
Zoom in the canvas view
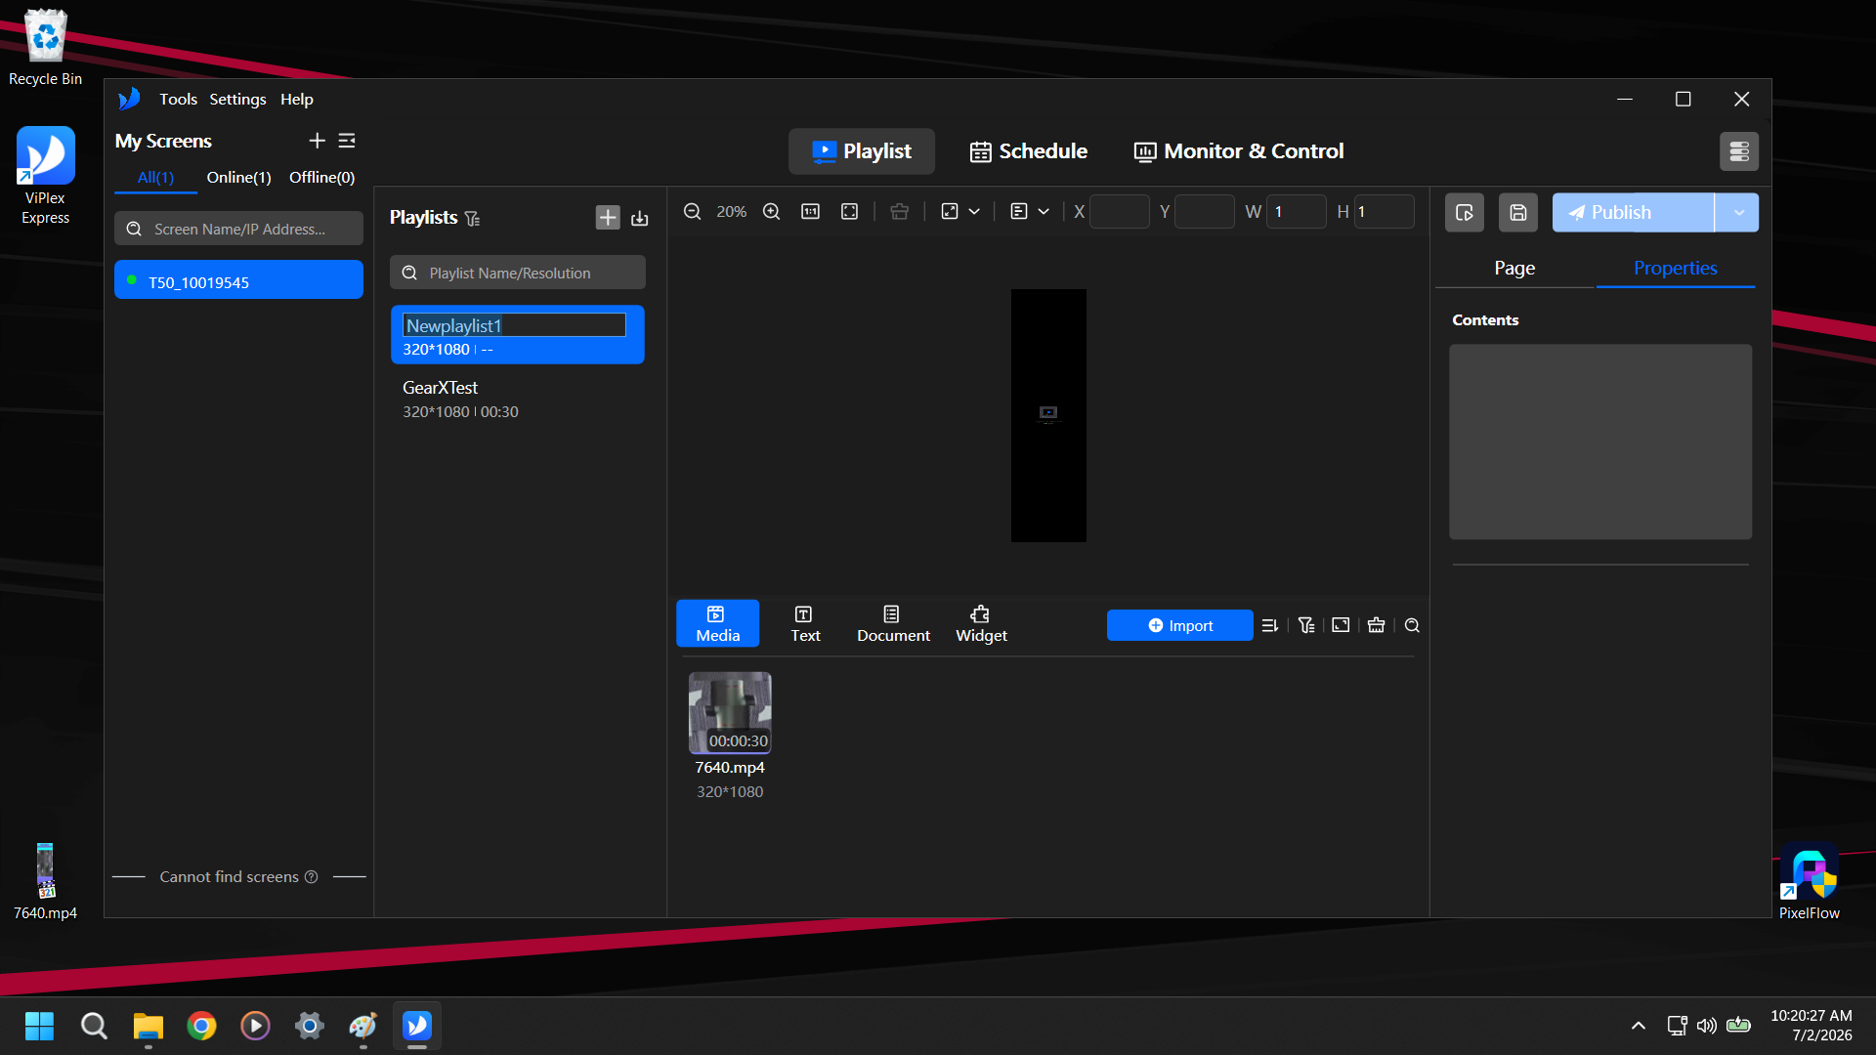point(771,212)
